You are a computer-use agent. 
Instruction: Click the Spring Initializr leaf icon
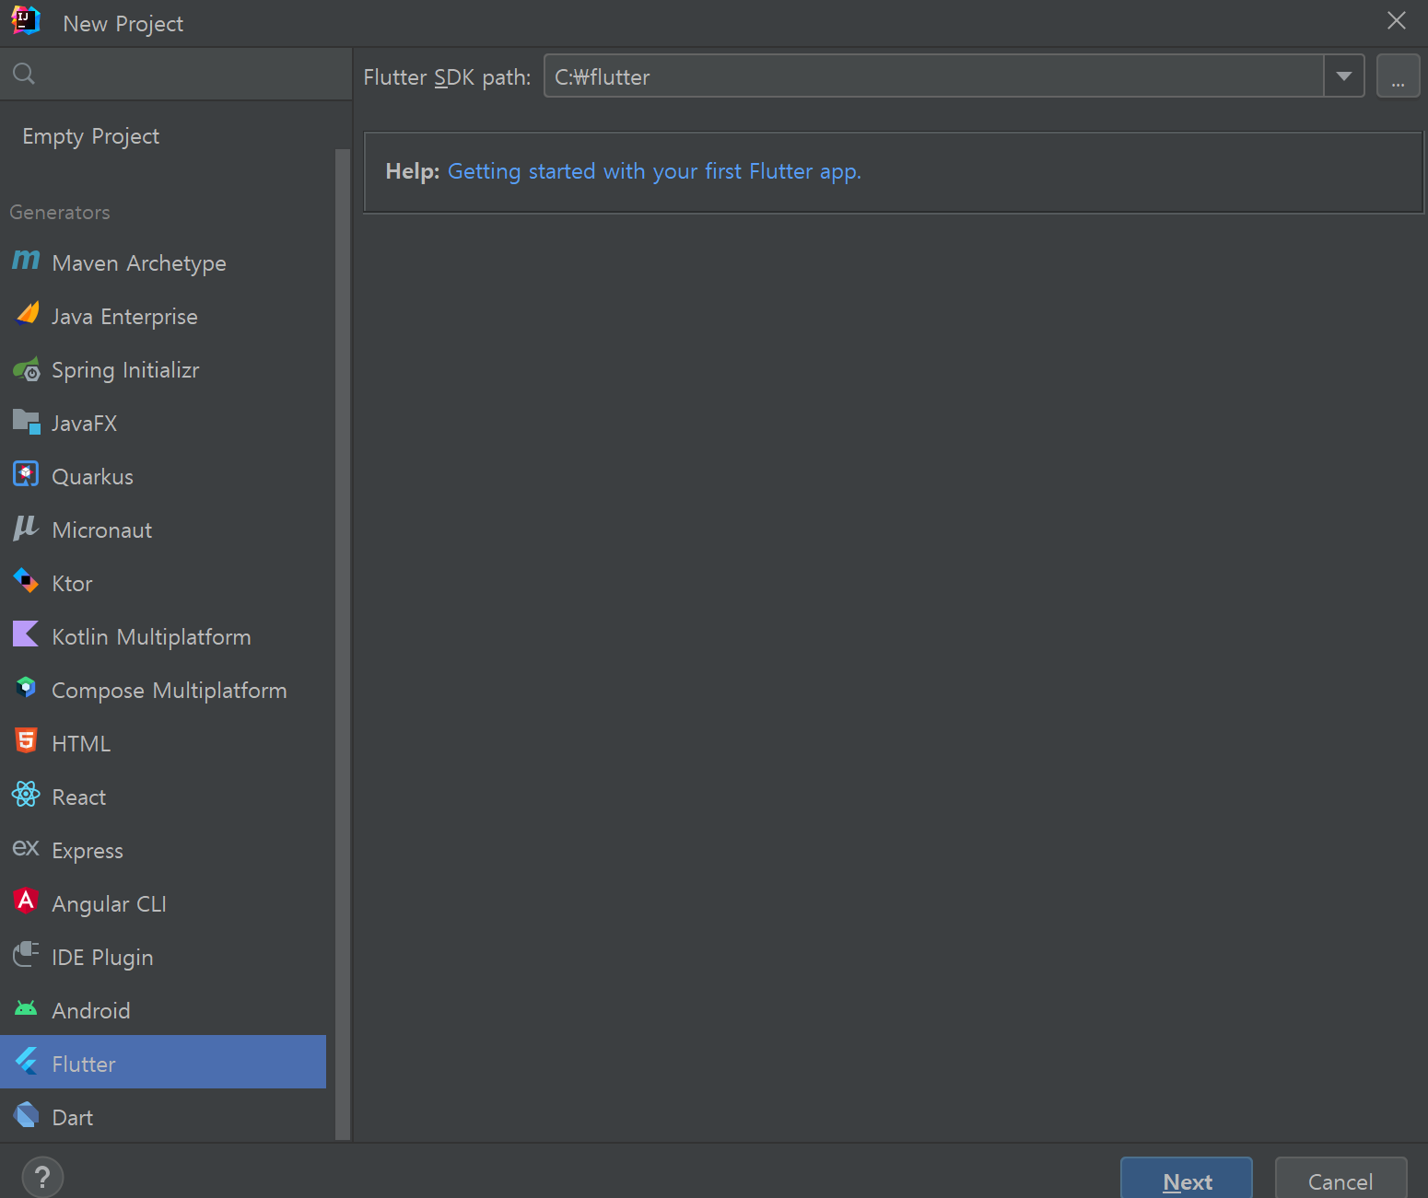[x=26, y=369]
